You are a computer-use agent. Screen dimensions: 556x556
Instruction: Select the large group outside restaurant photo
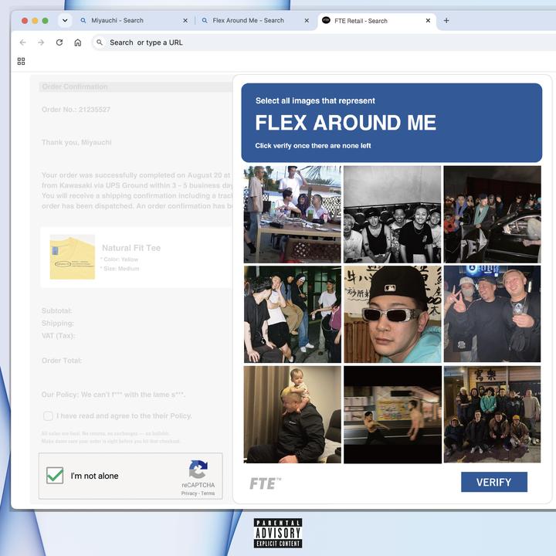point(492,415)
